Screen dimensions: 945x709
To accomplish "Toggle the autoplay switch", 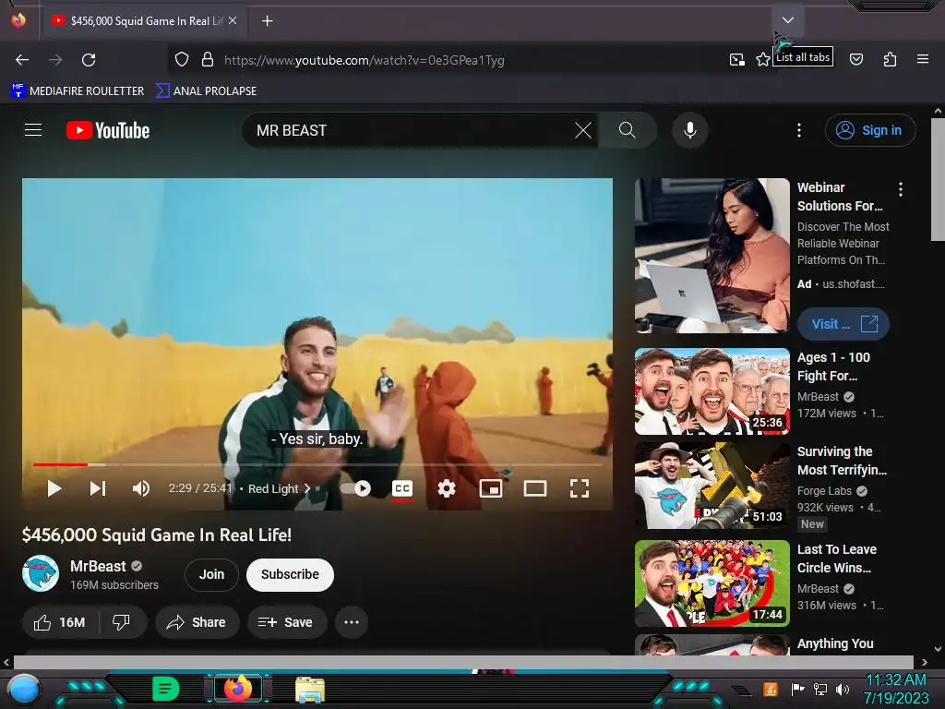I will click(x=355, y=488).
